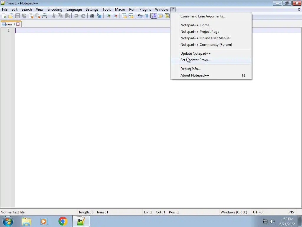Open Find with the binoculars icon
The image size is (302, 227).
pyautogui.click(x=92, y=16)
